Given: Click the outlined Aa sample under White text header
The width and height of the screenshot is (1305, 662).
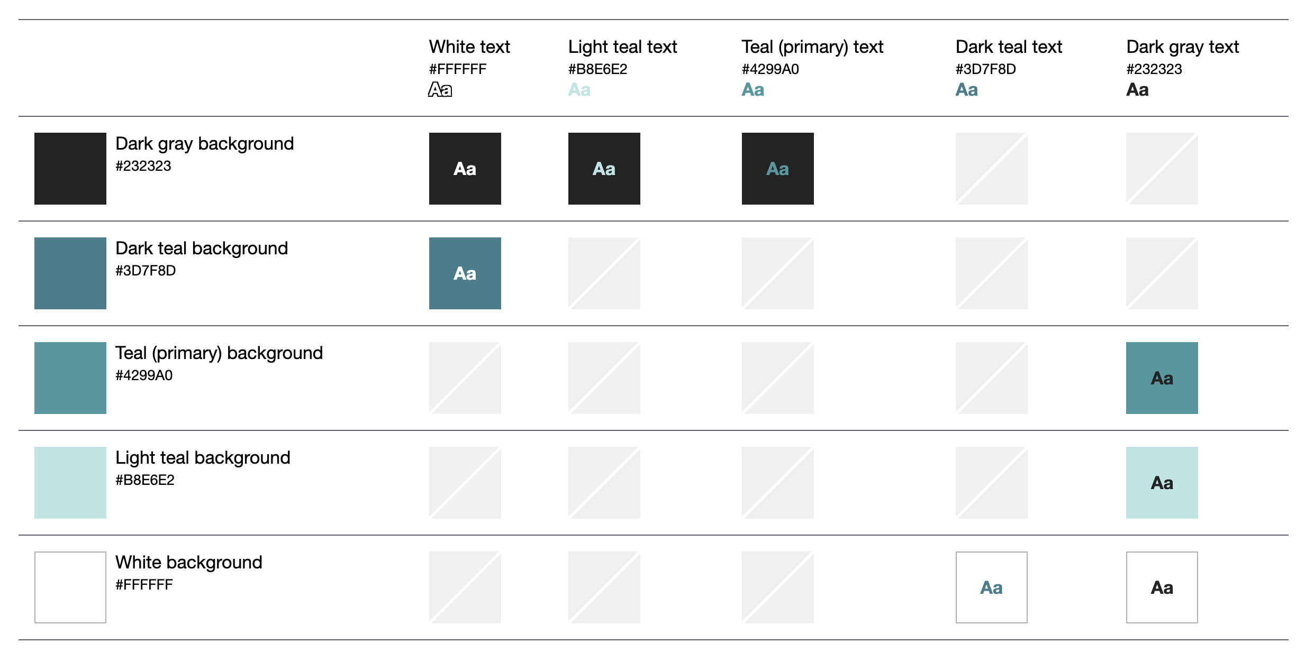Looking at the screenshot, I should [440, 90].
